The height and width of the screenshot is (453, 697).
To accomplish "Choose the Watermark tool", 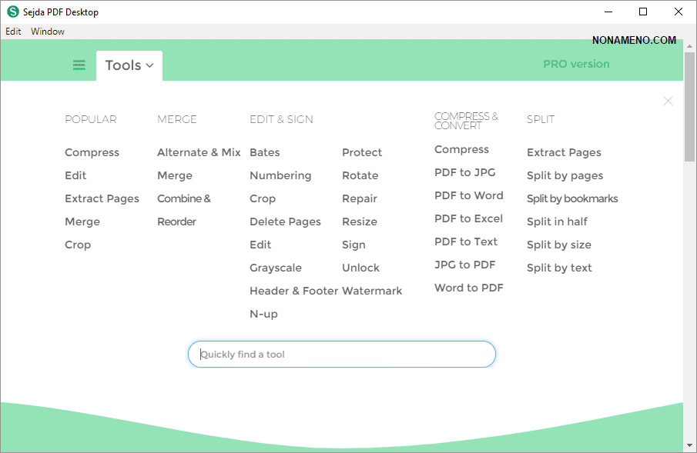I will click(372, 291).
